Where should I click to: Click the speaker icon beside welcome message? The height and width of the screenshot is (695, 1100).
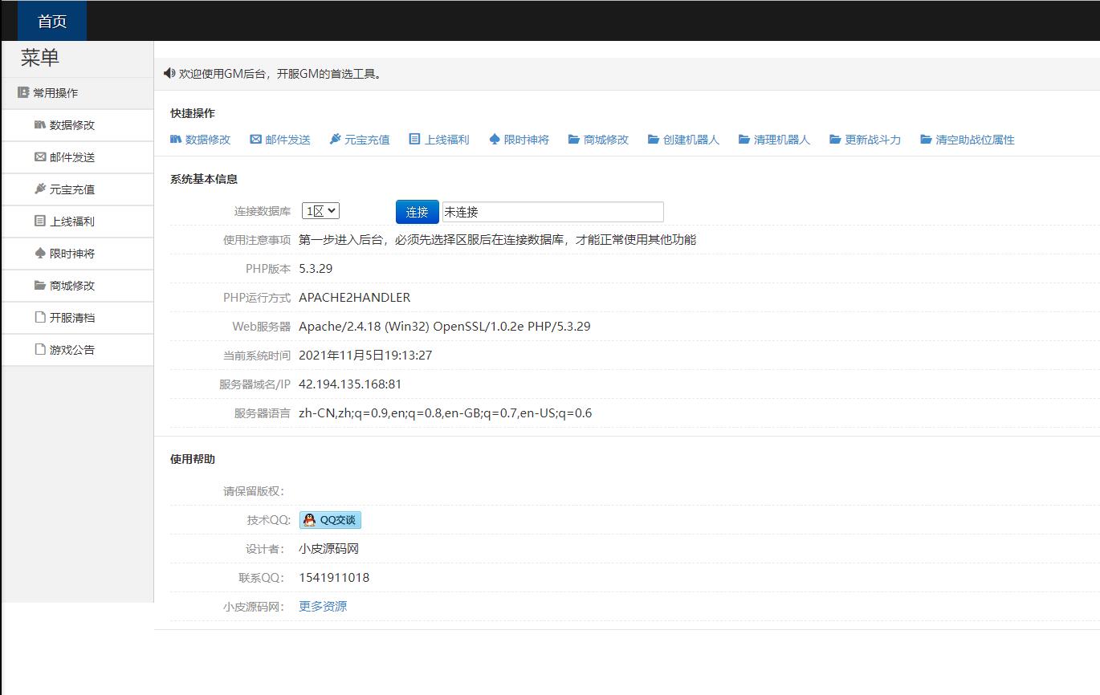coord(169,73)
